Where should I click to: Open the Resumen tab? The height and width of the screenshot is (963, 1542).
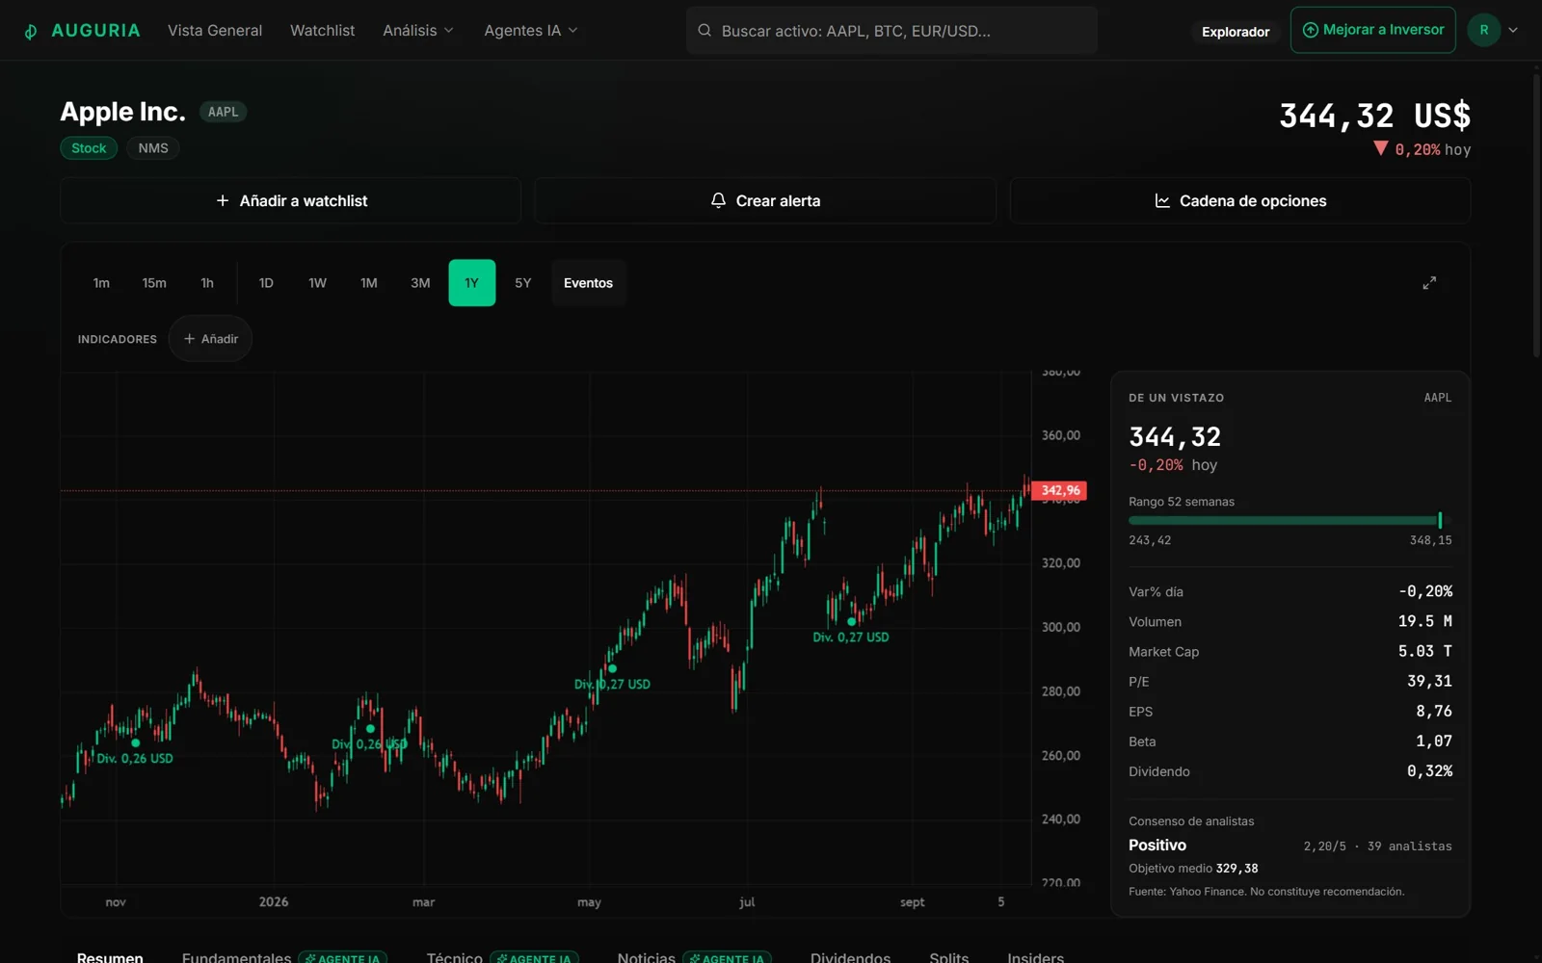(110, 956)
